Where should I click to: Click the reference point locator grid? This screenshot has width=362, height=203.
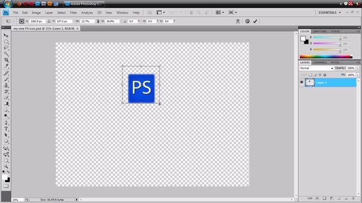[21, 21]
